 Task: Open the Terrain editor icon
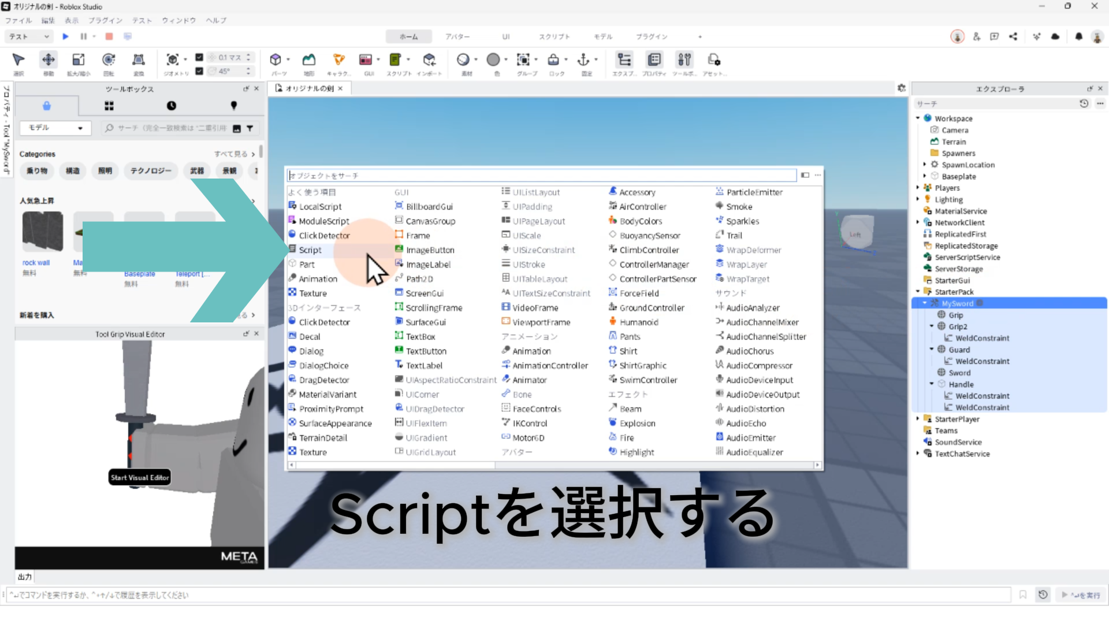tap(309, 60)
